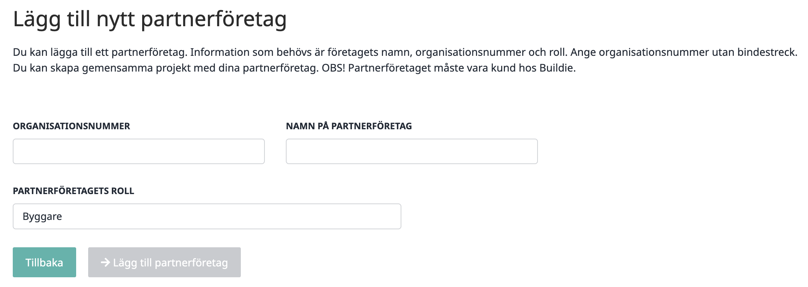Click the sentence "Du kan lägga till ett partnerföretag."
808x287 pixels.
coord(100,52)
